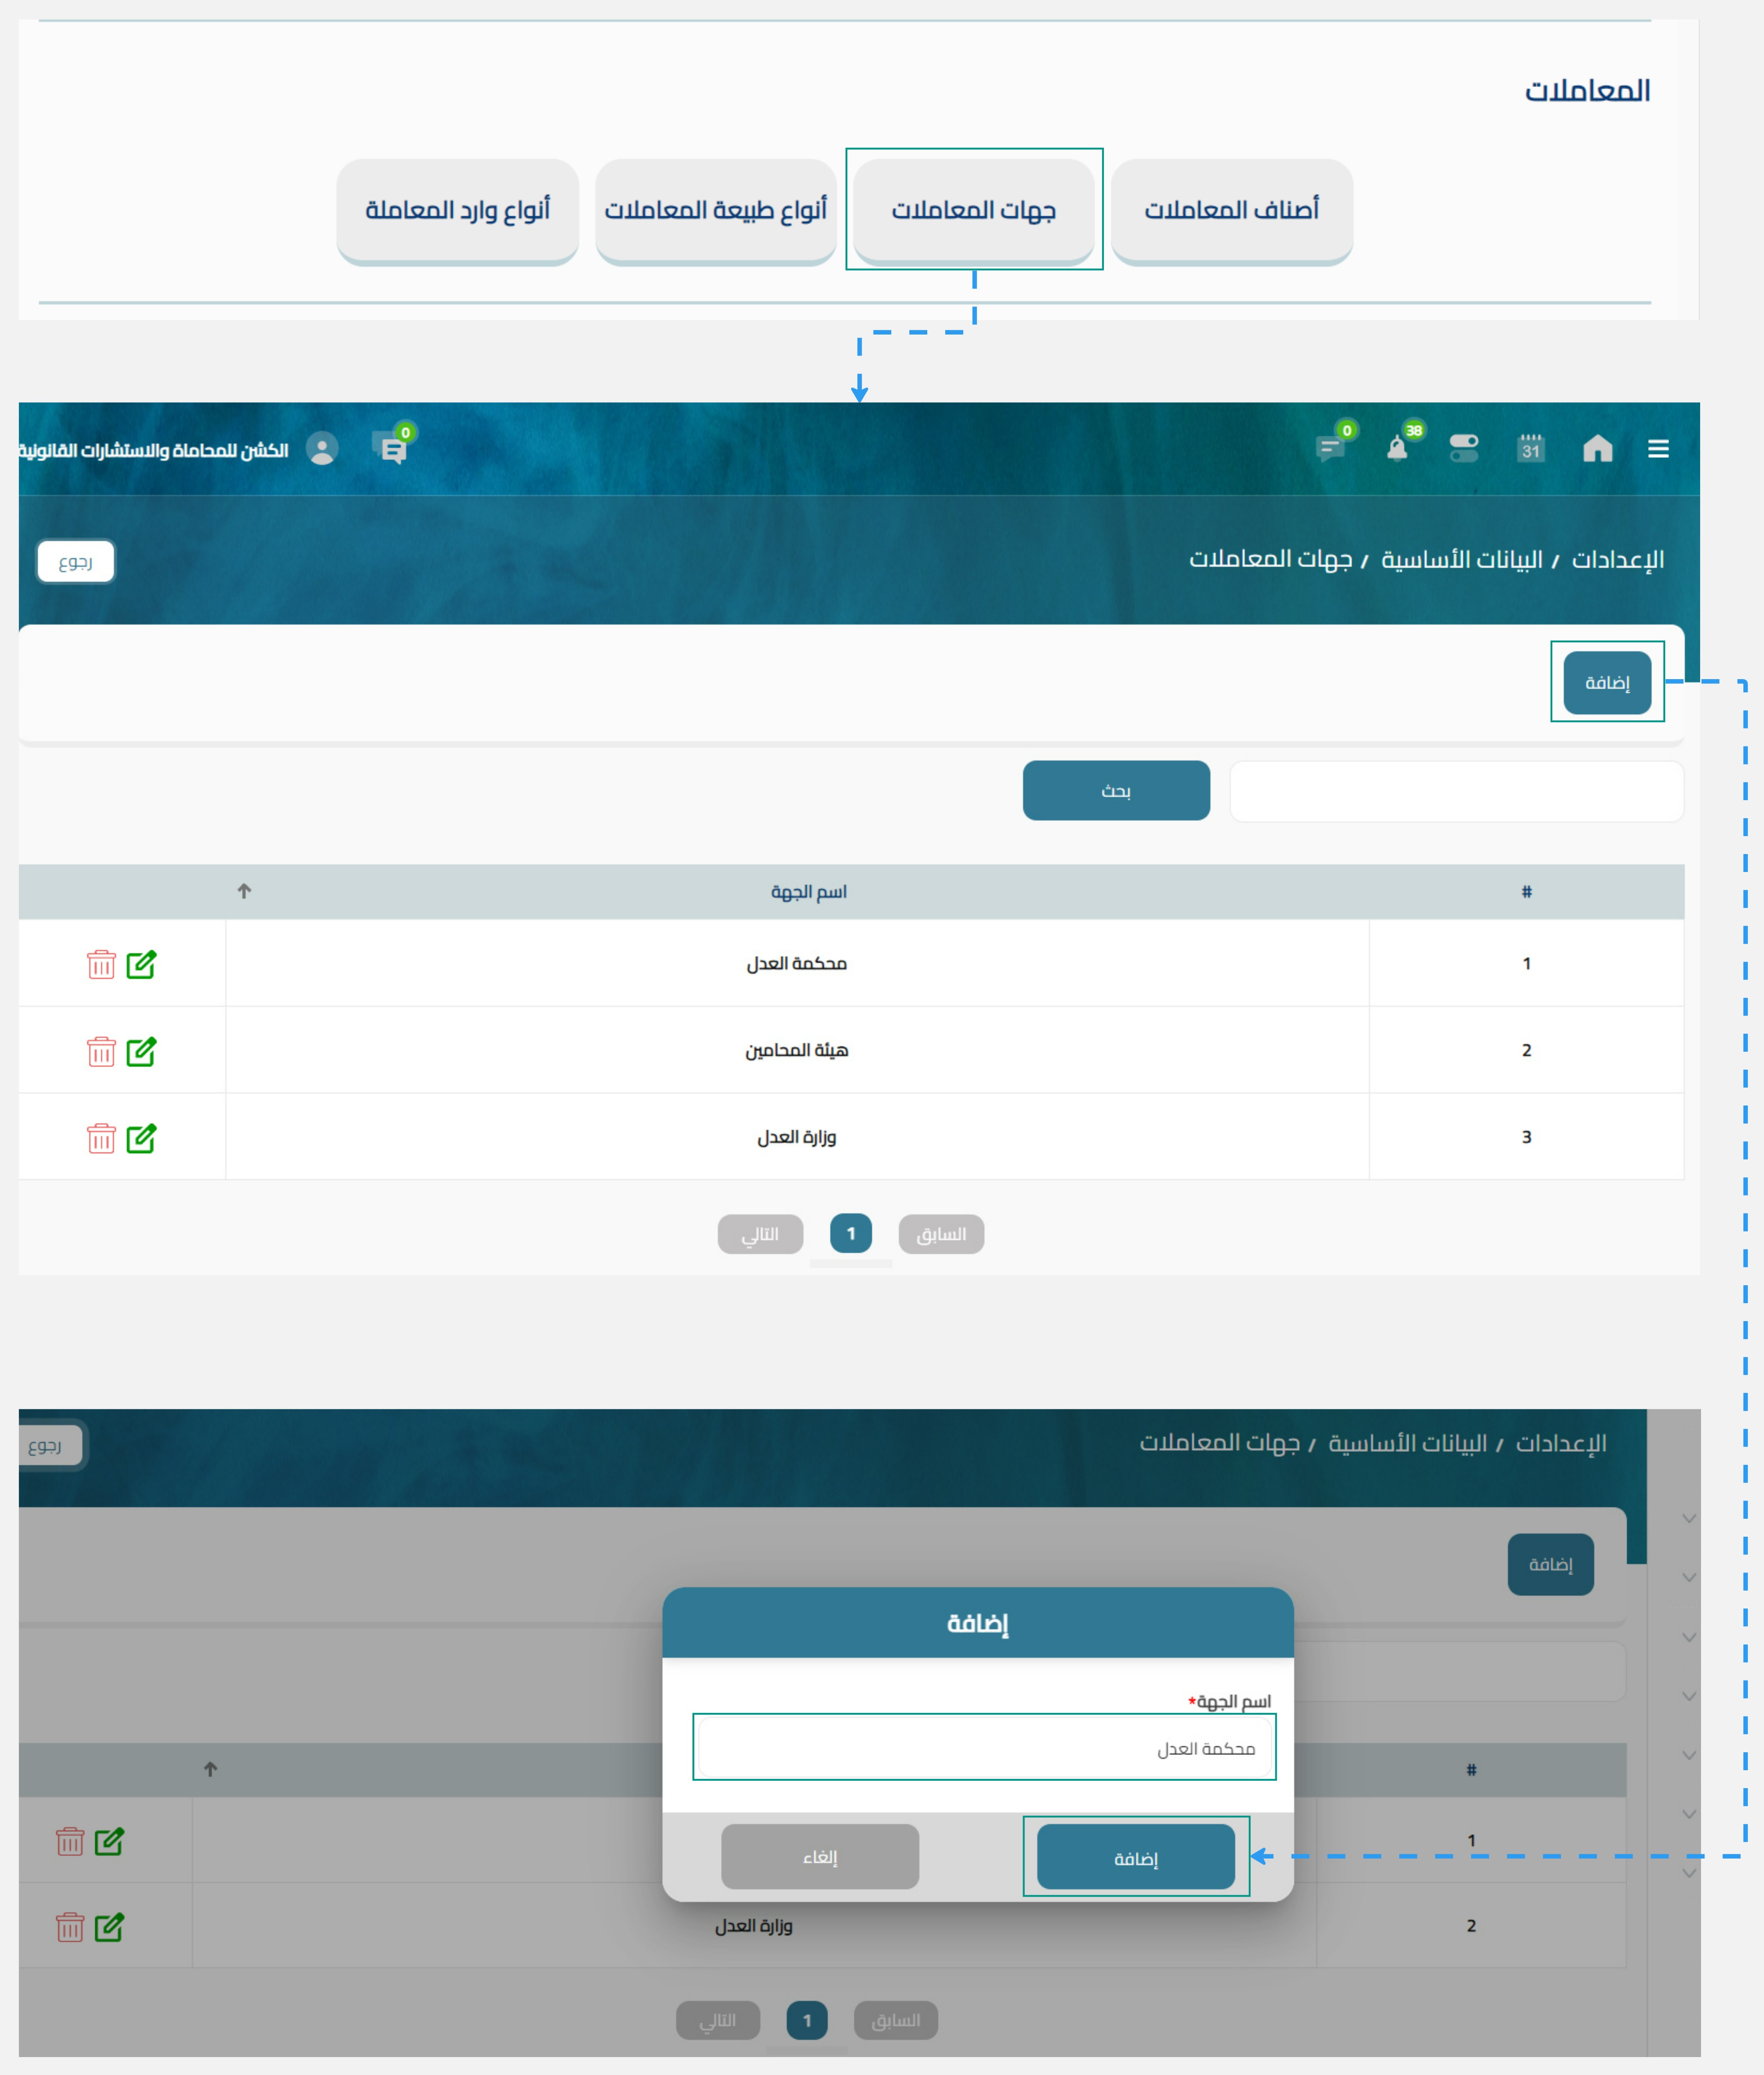Click the settings toggles icon in header

pyautogui.click(x=1463, y=449)
